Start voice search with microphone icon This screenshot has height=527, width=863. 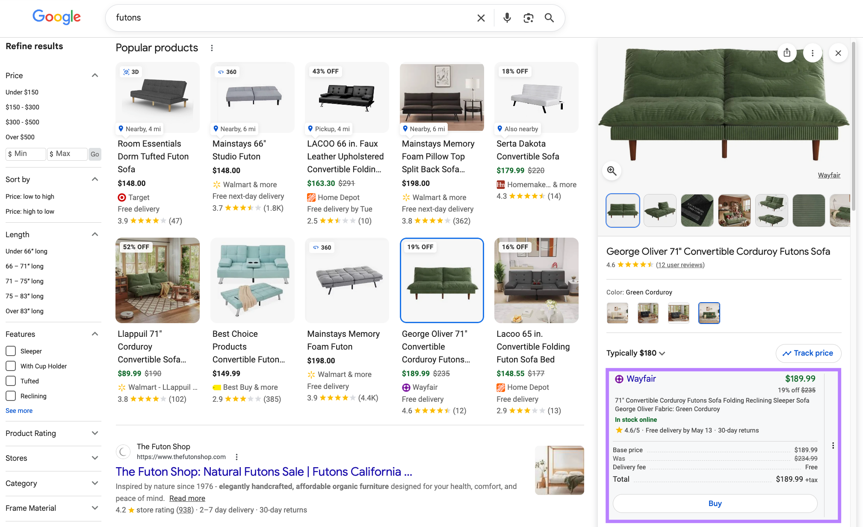[x=507, y=18]
